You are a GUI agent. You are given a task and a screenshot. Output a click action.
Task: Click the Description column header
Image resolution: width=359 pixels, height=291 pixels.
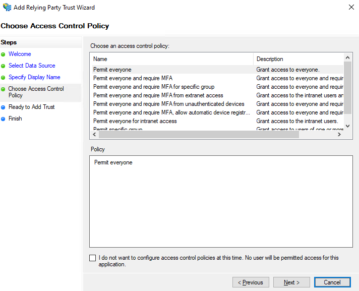[x=298, y=59]
